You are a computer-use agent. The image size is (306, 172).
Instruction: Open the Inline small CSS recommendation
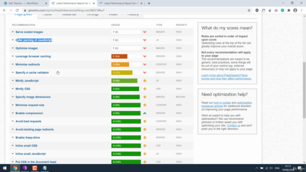pyautogui.click(x=26, y=146)
